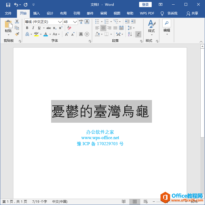Align text left
Screen dimensions: 205x205
click(x=97, y=28)
